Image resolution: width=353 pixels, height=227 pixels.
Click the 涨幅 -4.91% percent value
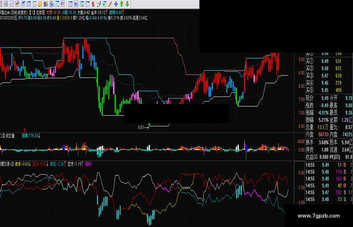(x=323, y=113)
